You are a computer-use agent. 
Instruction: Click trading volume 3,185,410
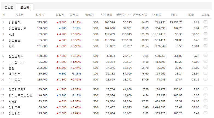pos(159,34)
